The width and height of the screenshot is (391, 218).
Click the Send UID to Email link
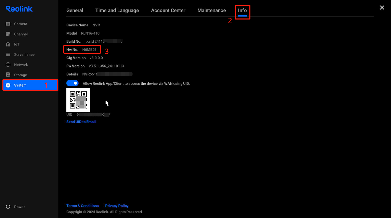[x=81, y=122]
